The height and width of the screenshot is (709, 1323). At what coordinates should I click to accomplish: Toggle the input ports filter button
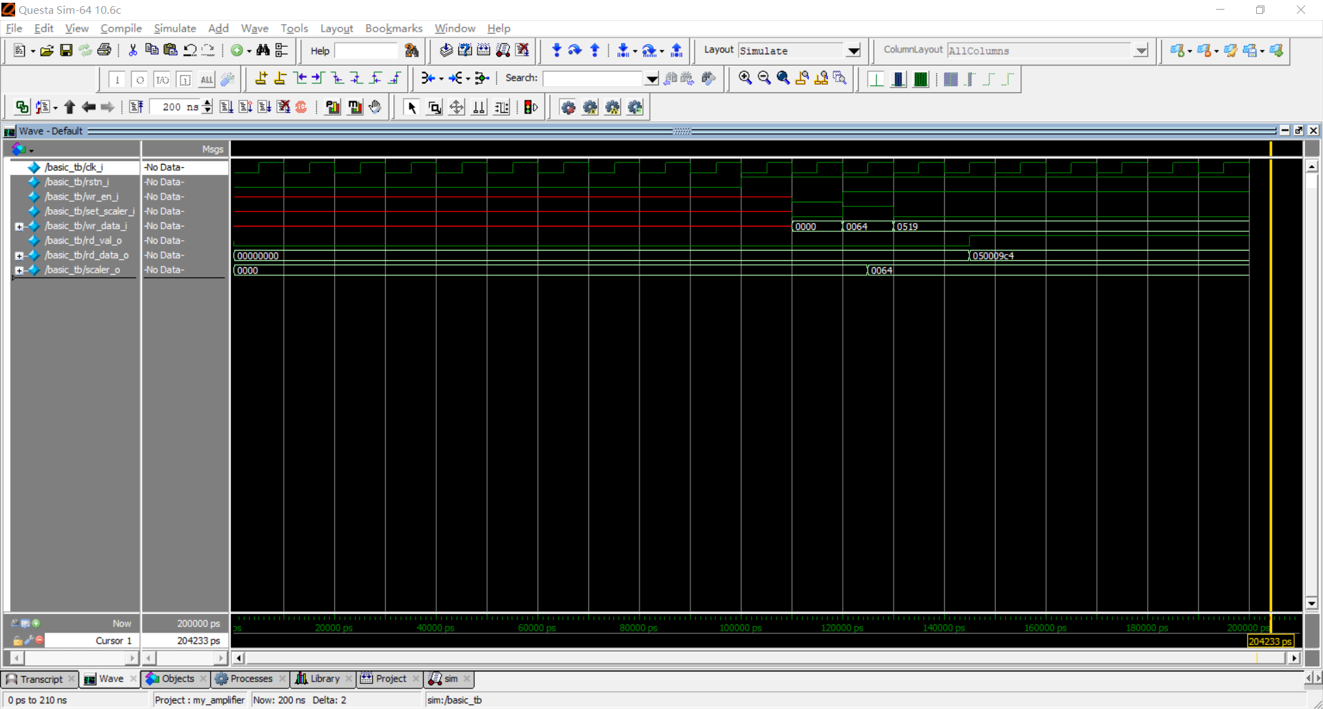tap(117, 80)
